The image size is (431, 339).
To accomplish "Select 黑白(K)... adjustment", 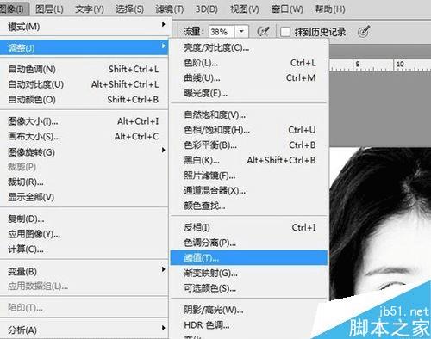I will 249,160.
